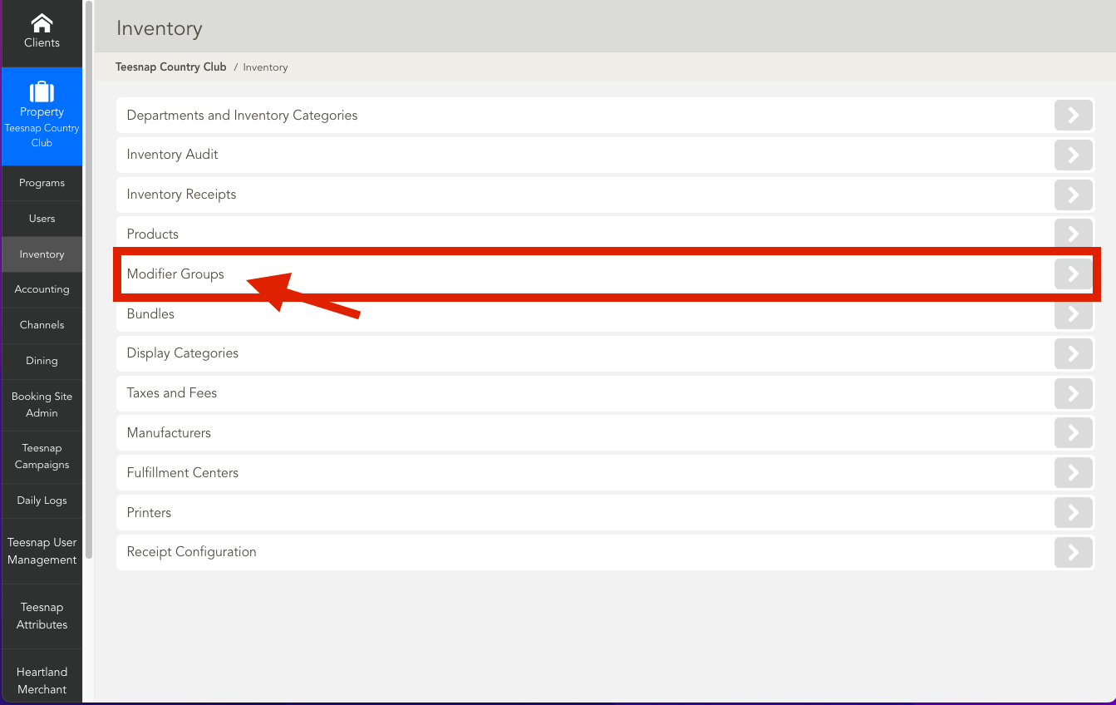Screen dimensions: 1116x705
Task: Open the Taxes and Fees row
Action: point(605,393)
